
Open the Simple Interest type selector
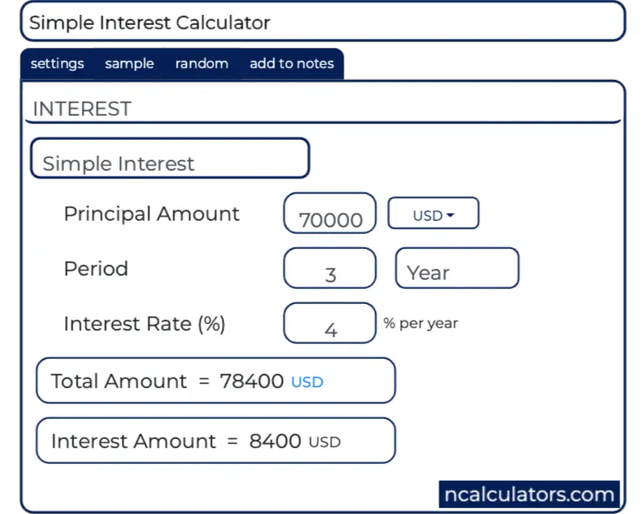point(170,159)
